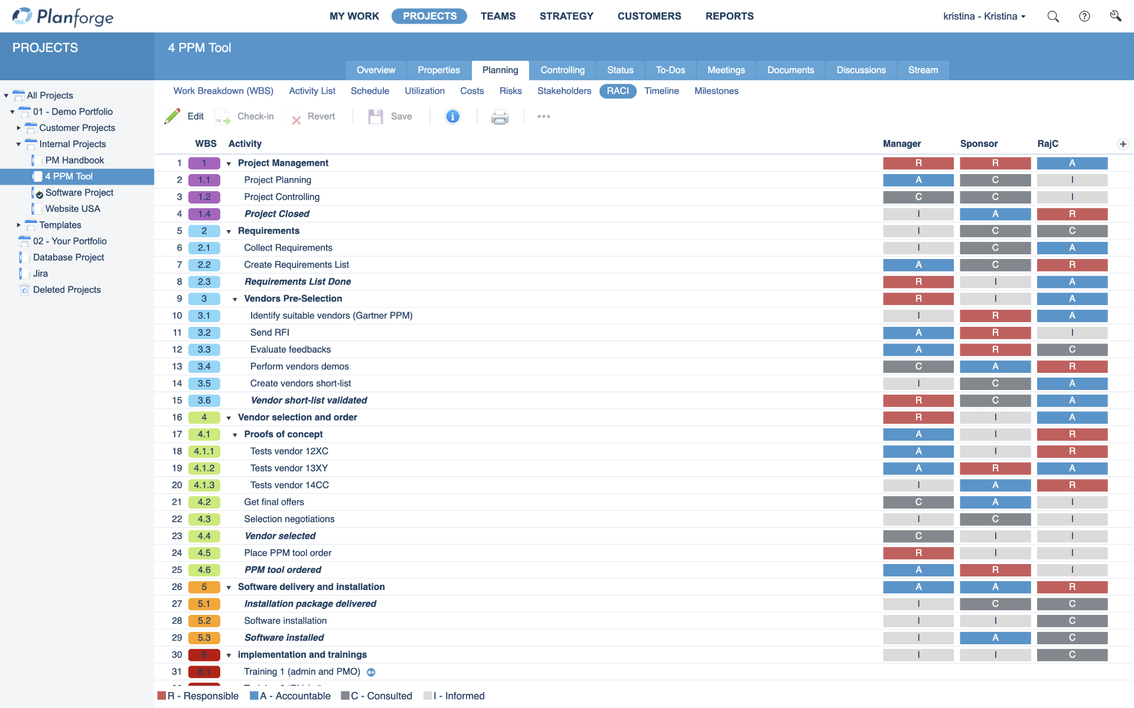Click the Training 1 link arrow icon
Viewport: 1134px width, 708px height.
click(x=371, y=672)
